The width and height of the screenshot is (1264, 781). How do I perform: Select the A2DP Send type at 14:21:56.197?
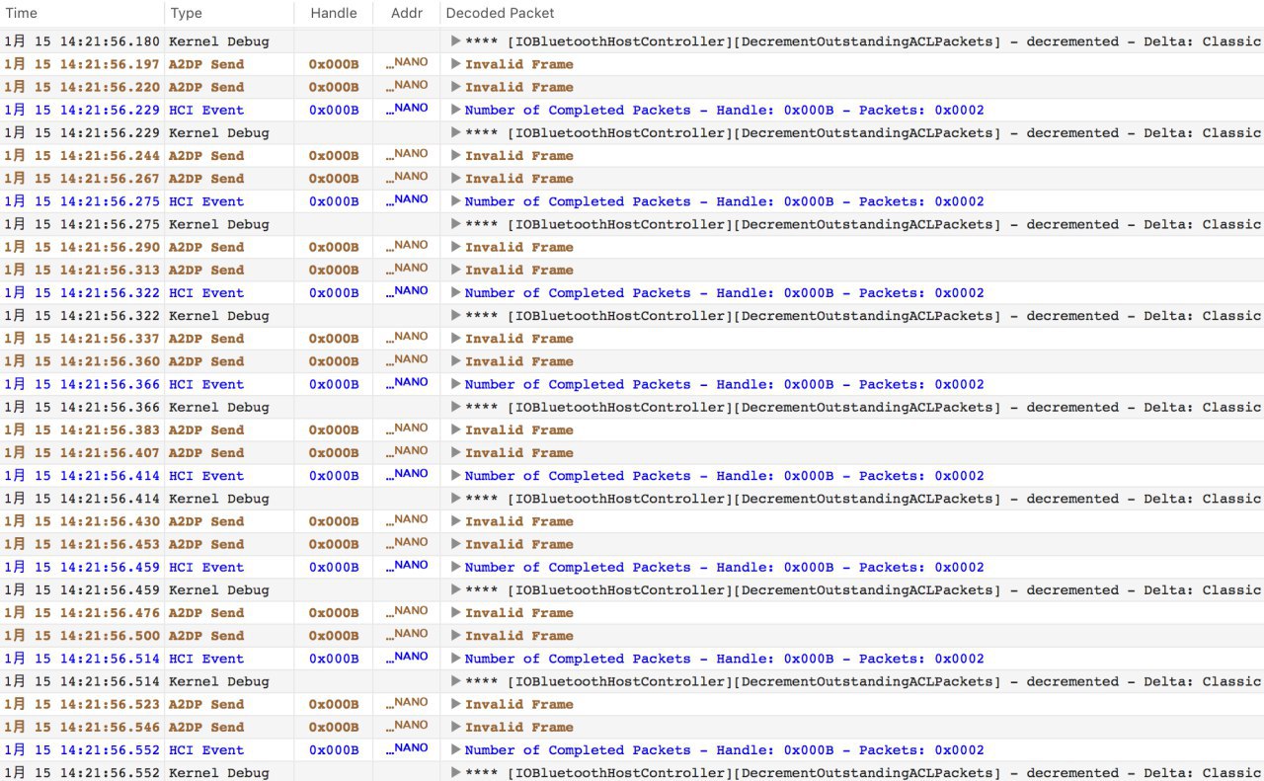(206, 64)
